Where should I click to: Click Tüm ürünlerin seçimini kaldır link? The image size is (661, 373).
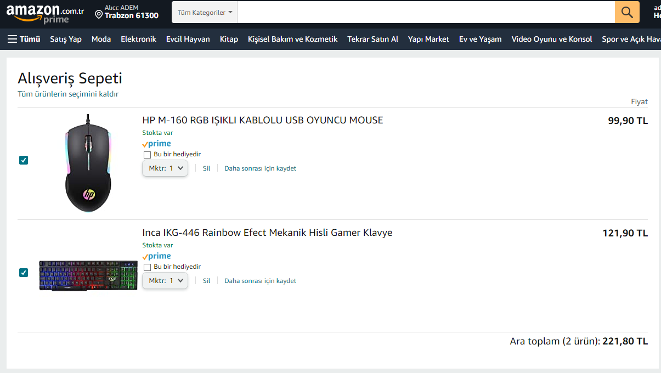[68, 94]
